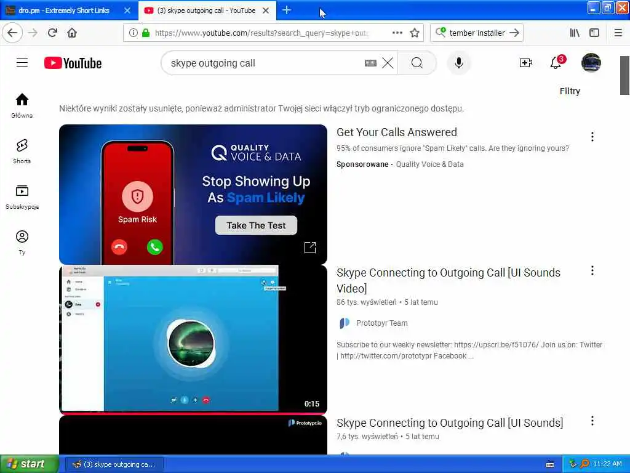Screen dimensions: 630x473
Task: Close the YouTube skype outgoing call tab
Action: pos(266,10)
